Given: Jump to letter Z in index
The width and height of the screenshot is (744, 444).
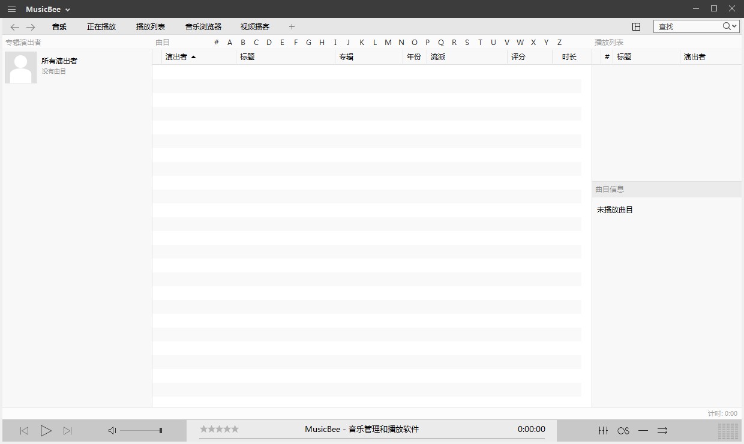Looking at the screenshot, I should (x=560, y=43).
